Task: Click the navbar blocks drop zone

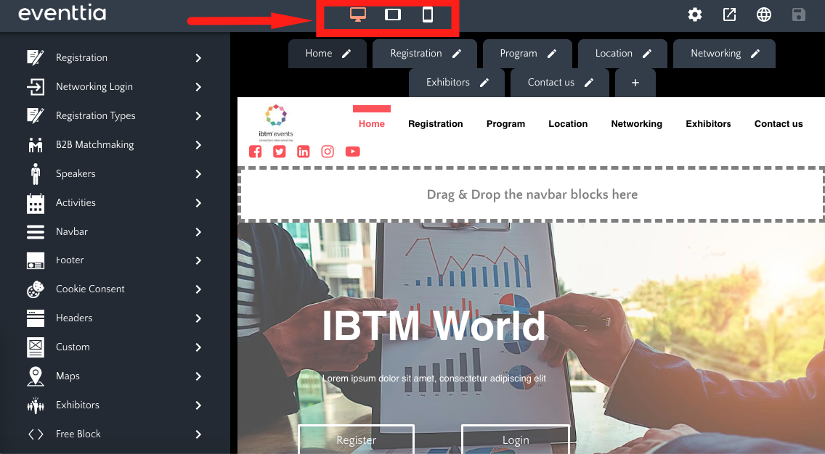Action: coord(532,194)
